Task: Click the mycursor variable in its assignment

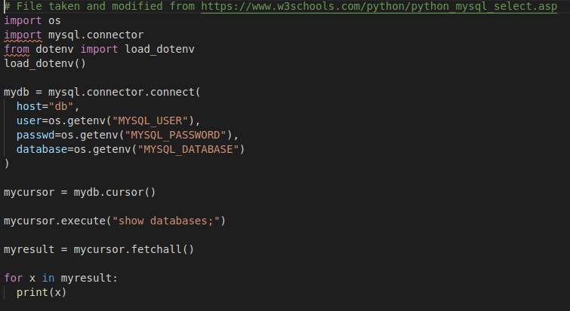Action: [29, 193]
